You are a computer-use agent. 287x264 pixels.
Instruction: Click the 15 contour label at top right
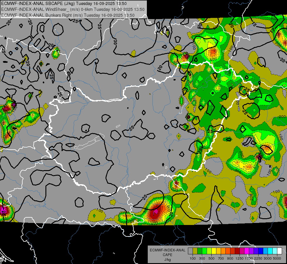click(254, 24)
